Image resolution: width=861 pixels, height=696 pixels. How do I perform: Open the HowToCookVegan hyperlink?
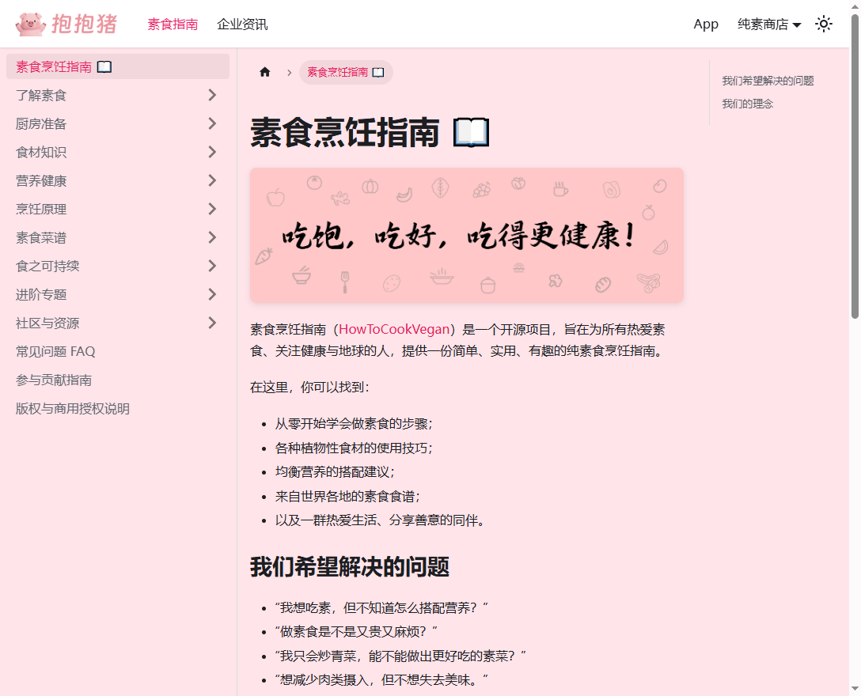pos(394,329)
